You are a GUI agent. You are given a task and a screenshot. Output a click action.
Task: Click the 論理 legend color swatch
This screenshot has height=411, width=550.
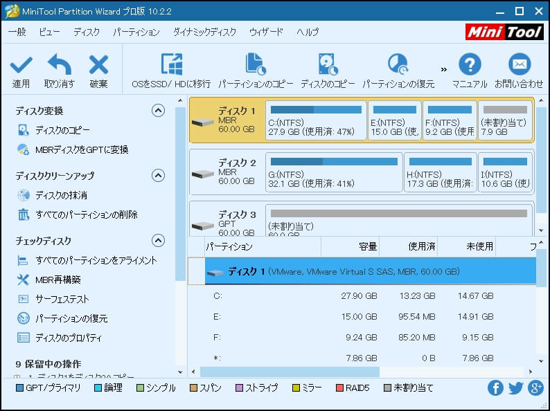pos(98,388)
